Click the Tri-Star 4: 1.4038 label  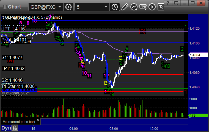point(18,86)
